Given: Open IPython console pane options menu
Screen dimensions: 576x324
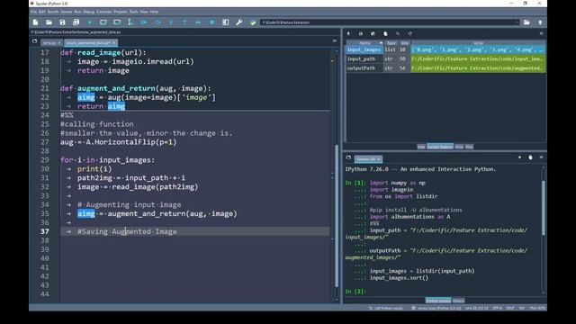Looking at the screenshot, I should click(541, 157).
